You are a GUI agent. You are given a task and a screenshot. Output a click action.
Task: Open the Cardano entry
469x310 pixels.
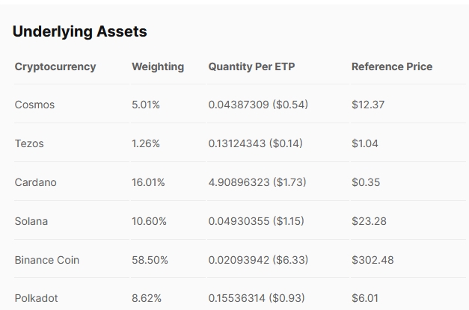tap(35, 182)
